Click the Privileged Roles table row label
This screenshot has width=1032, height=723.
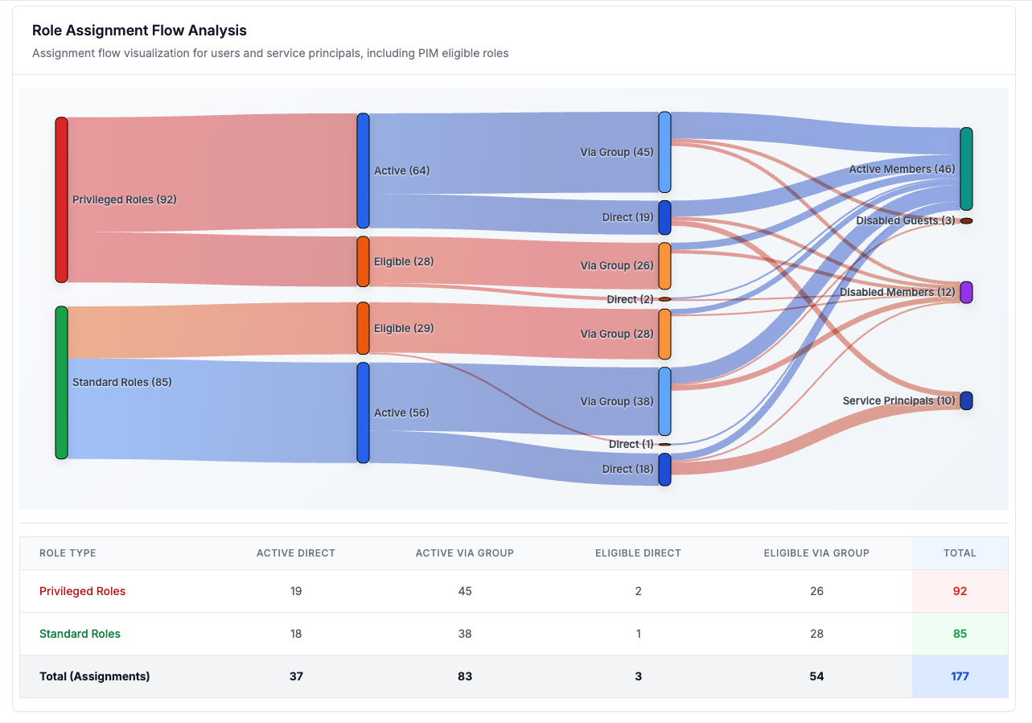coord(82,591)
